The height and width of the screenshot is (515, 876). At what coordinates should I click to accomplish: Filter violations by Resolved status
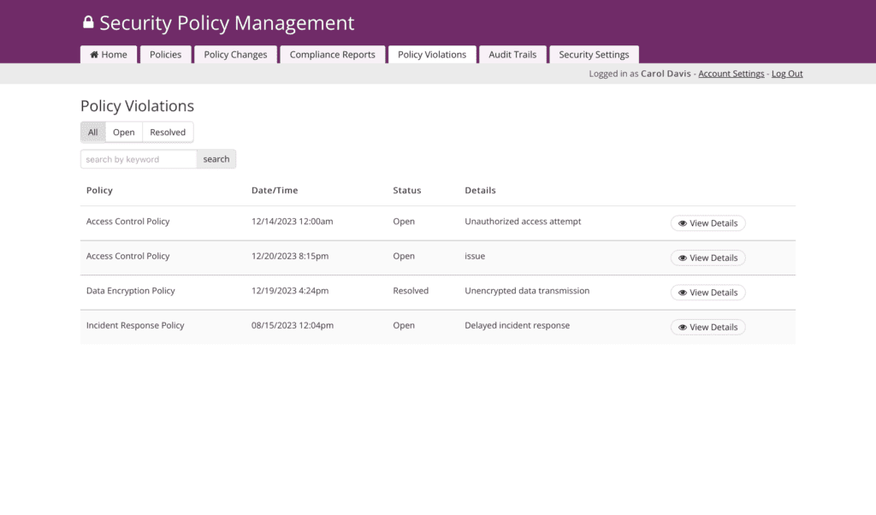point(168,133)
